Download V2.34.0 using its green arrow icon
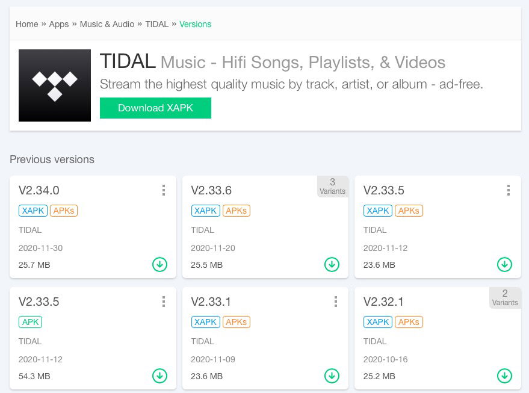529x393 pixels. [x=159, y=264]
